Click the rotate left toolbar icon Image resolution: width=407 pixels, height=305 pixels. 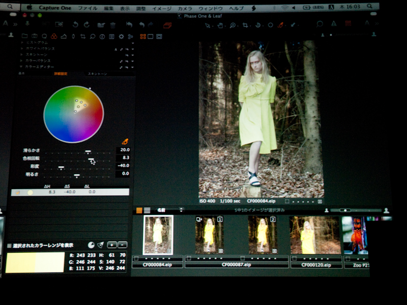[x=75, y=24]
